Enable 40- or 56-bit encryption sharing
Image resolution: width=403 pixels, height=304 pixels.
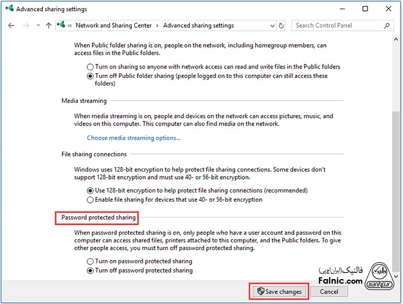(90, 200)
